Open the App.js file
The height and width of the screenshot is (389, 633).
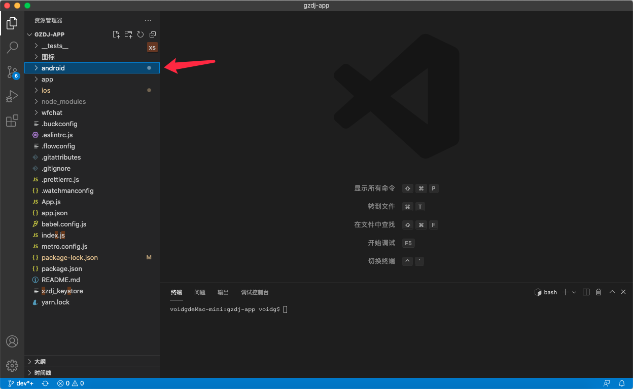click(x=92, y=202)
